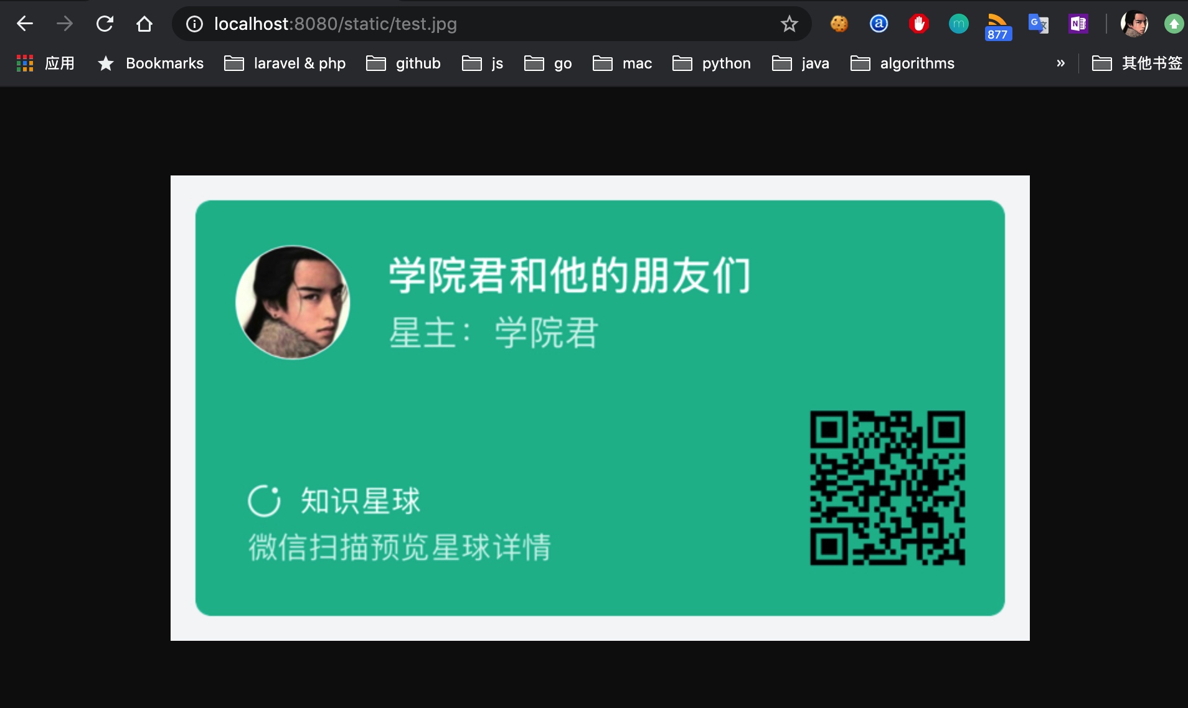This screenshot has width=1188, height=708.
Task: Reload the current page
Action: pyautogui.click(x=105, y=24)
